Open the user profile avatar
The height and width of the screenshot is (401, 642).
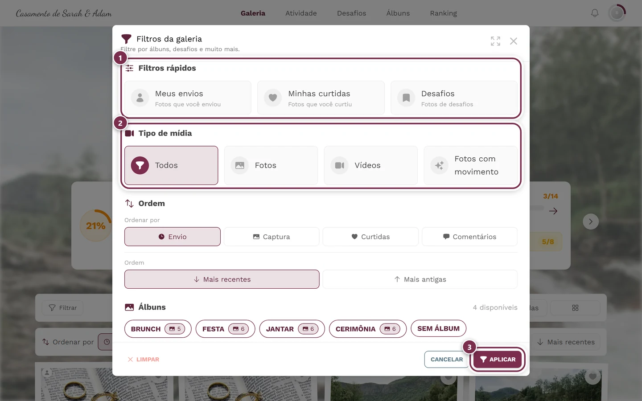point(617,13)
